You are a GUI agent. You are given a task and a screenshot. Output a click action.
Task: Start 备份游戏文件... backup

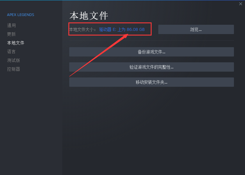(151, 52)
